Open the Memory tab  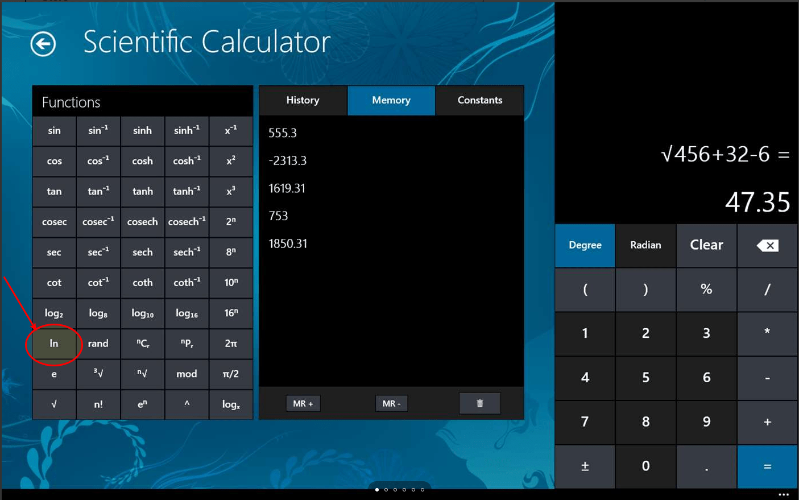pyautogui.click(x=391, y=100)
